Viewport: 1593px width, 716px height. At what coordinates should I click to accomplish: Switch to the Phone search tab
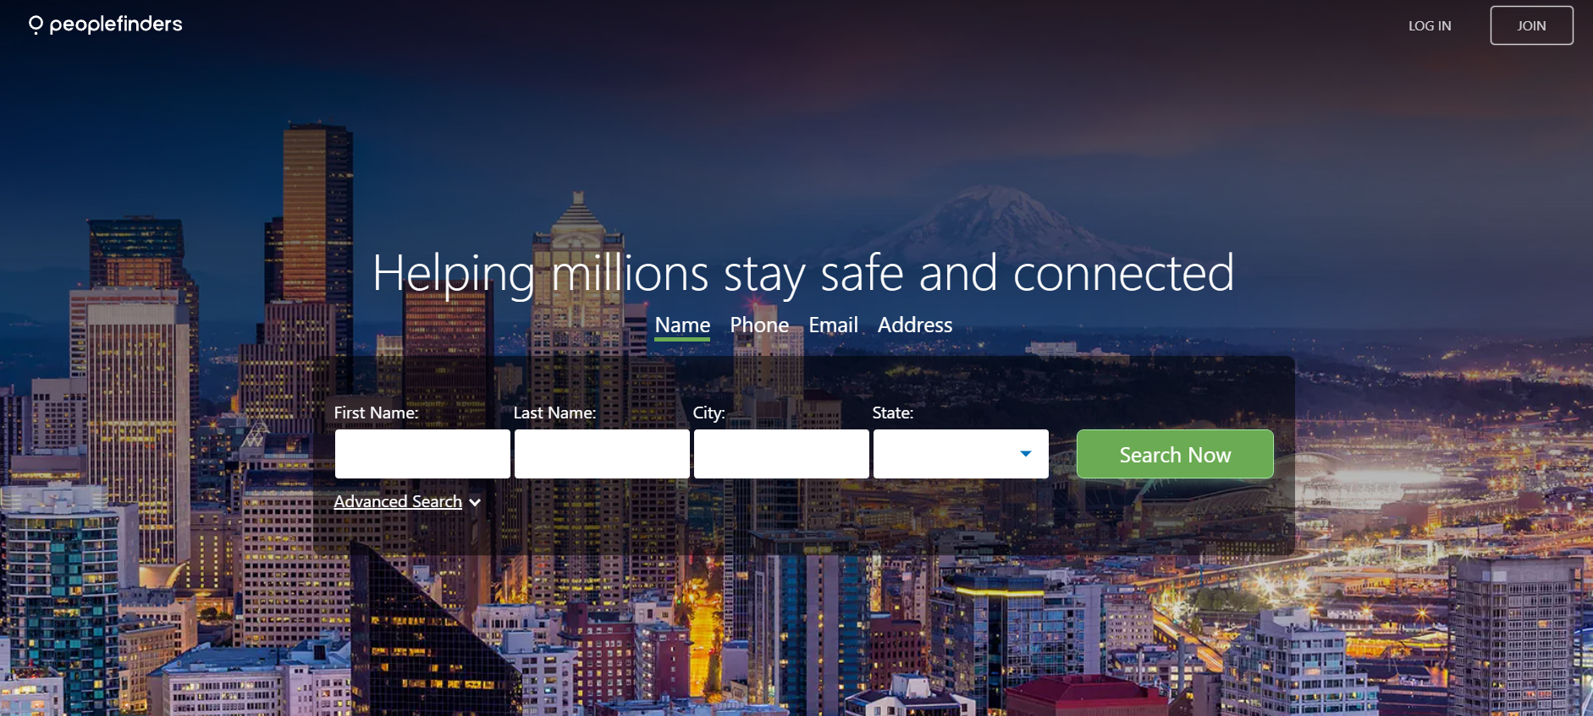759,325
